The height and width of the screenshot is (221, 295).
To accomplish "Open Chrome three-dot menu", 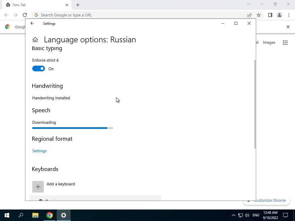I will tap(289, 15).
